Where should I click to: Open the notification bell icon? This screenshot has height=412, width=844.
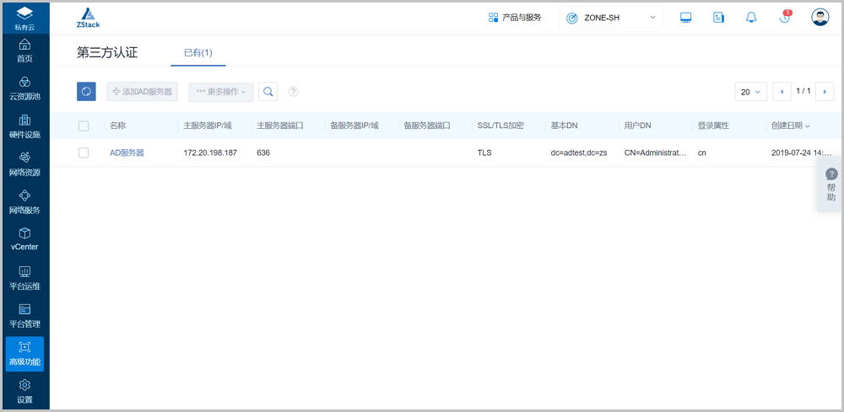751,18
